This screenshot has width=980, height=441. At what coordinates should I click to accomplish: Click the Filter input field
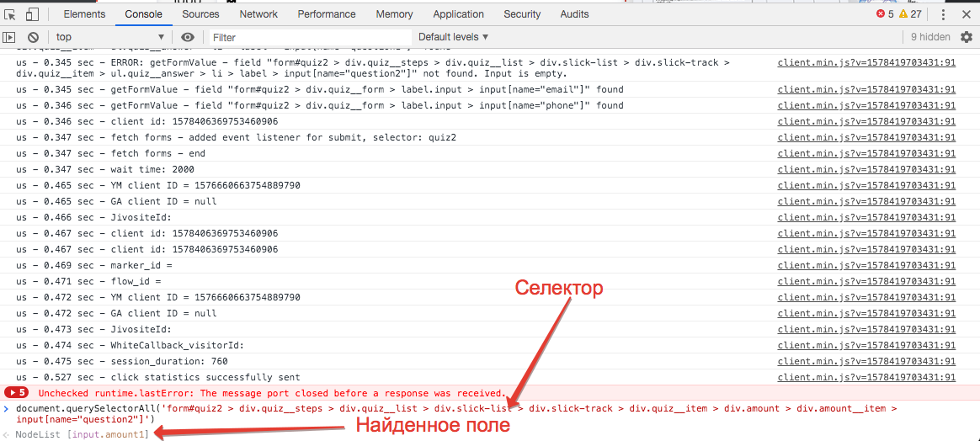point(310,37)
